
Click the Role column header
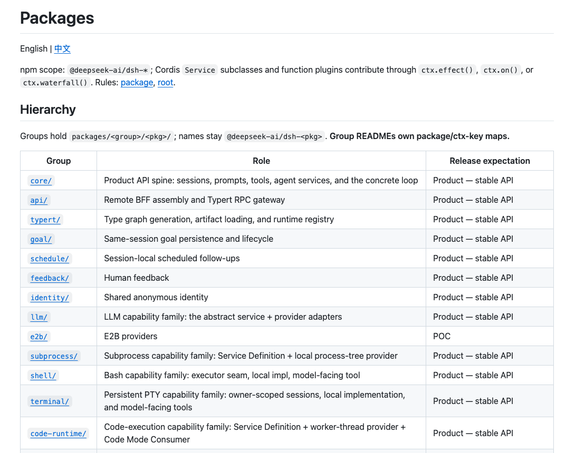261,161
